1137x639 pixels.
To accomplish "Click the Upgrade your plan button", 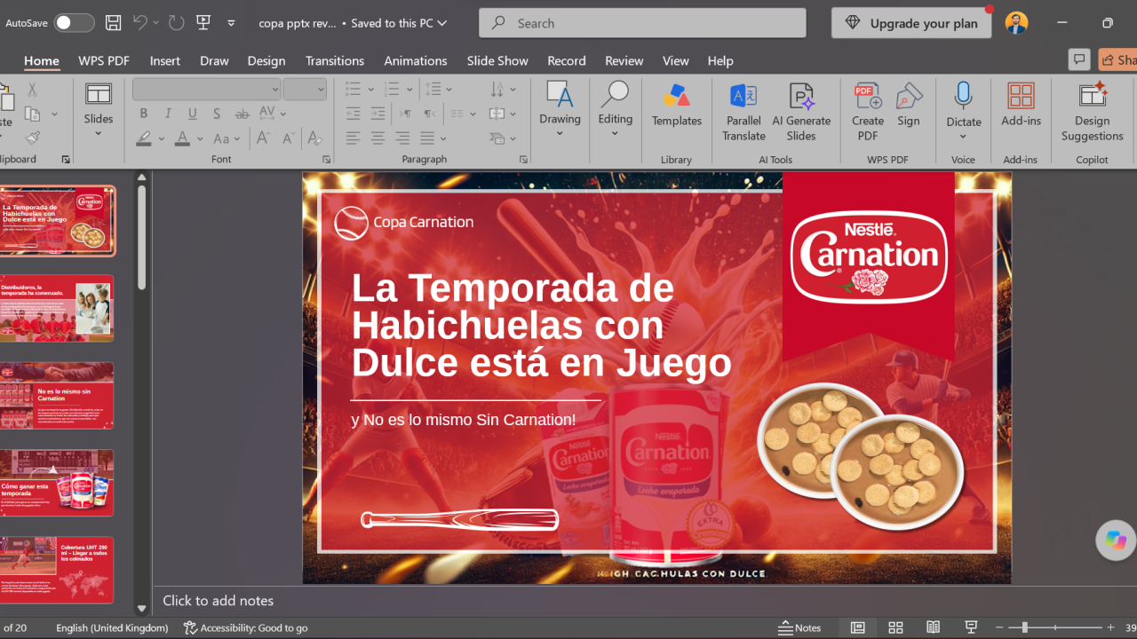I will pos(911,23).
